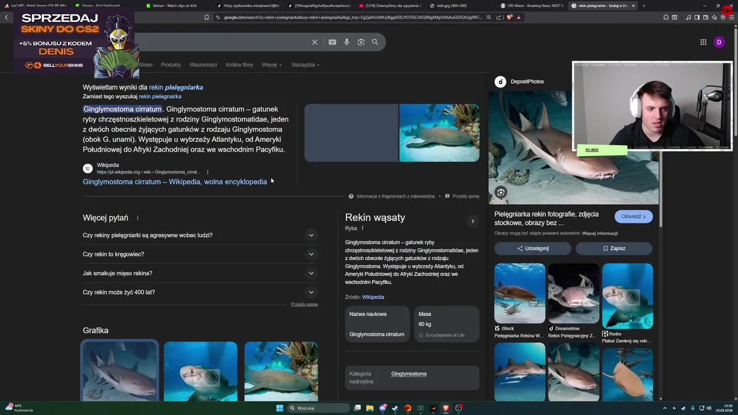This screenshot has height=415, width=738.
Task: Start voice search with the microphone icon
Action: click(347, 42)
